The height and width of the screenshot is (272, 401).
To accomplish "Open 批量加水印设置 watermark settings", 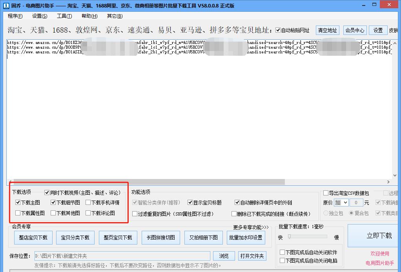I will click(x=246, y=237).
